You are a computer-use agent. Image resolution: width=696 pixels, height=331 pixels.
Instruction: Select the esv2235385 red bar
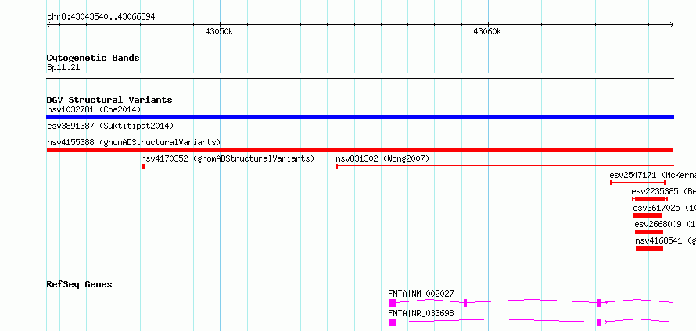(650, 199)
